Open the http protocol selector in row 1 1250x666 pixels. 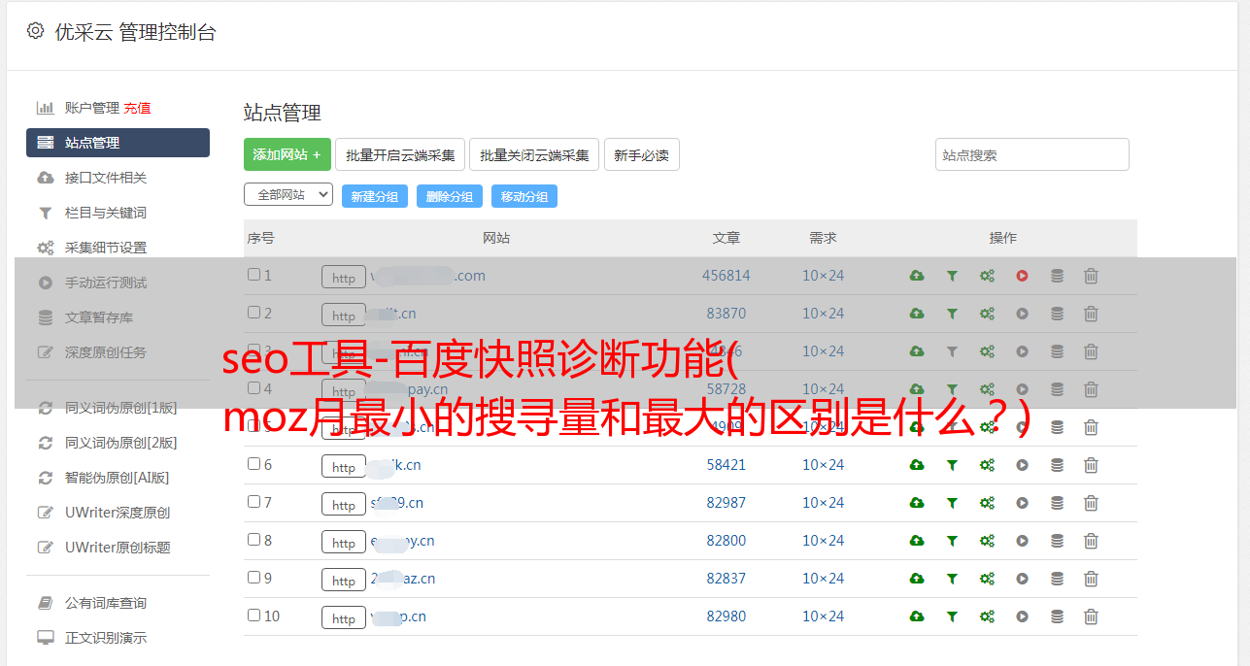(344, 278)
